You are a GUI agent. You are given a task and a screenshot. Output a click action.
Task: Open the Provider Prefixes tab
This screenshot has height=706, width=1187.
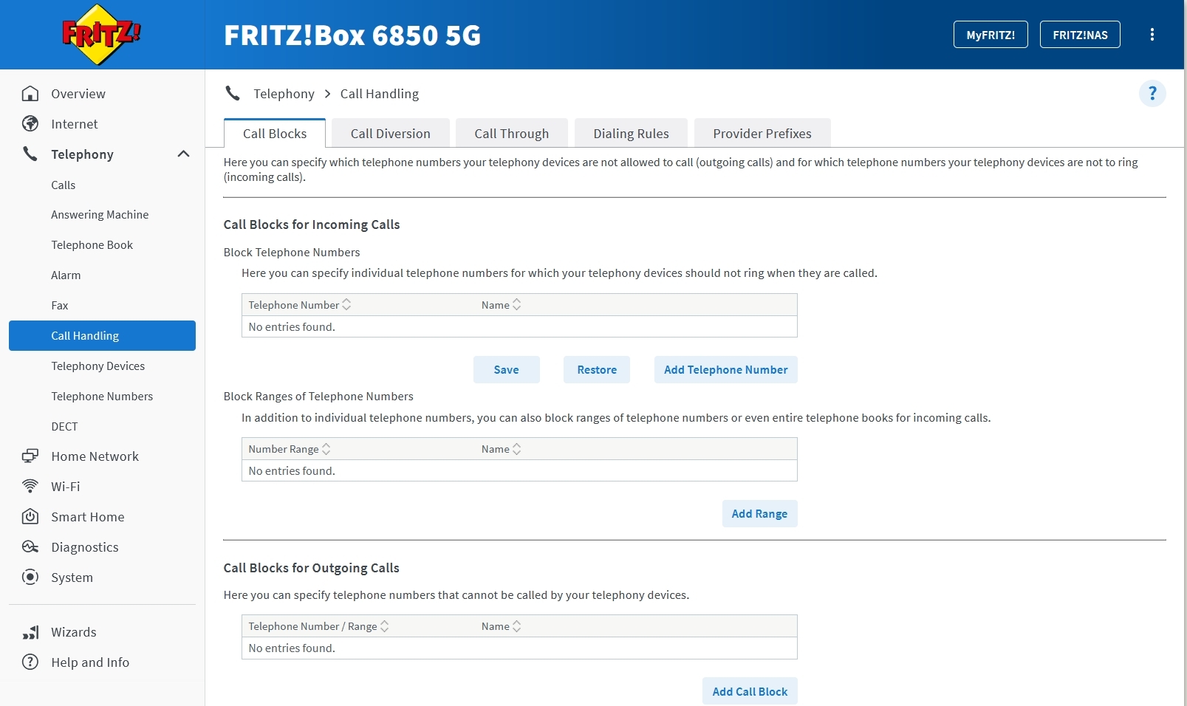pos(762,134)
